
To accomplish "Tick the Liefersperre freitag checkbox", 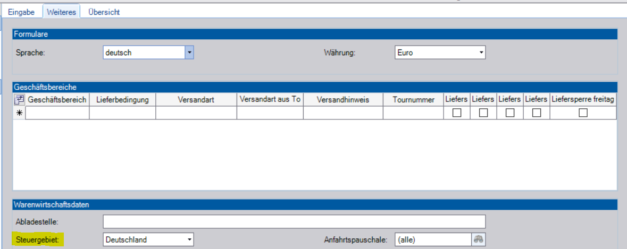I will pyautogui.click(x=583, y=113).
